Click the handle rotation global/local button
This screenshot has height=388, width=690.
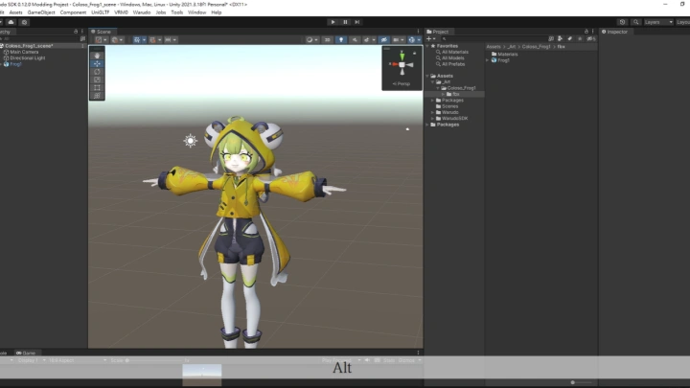[117, 39]
